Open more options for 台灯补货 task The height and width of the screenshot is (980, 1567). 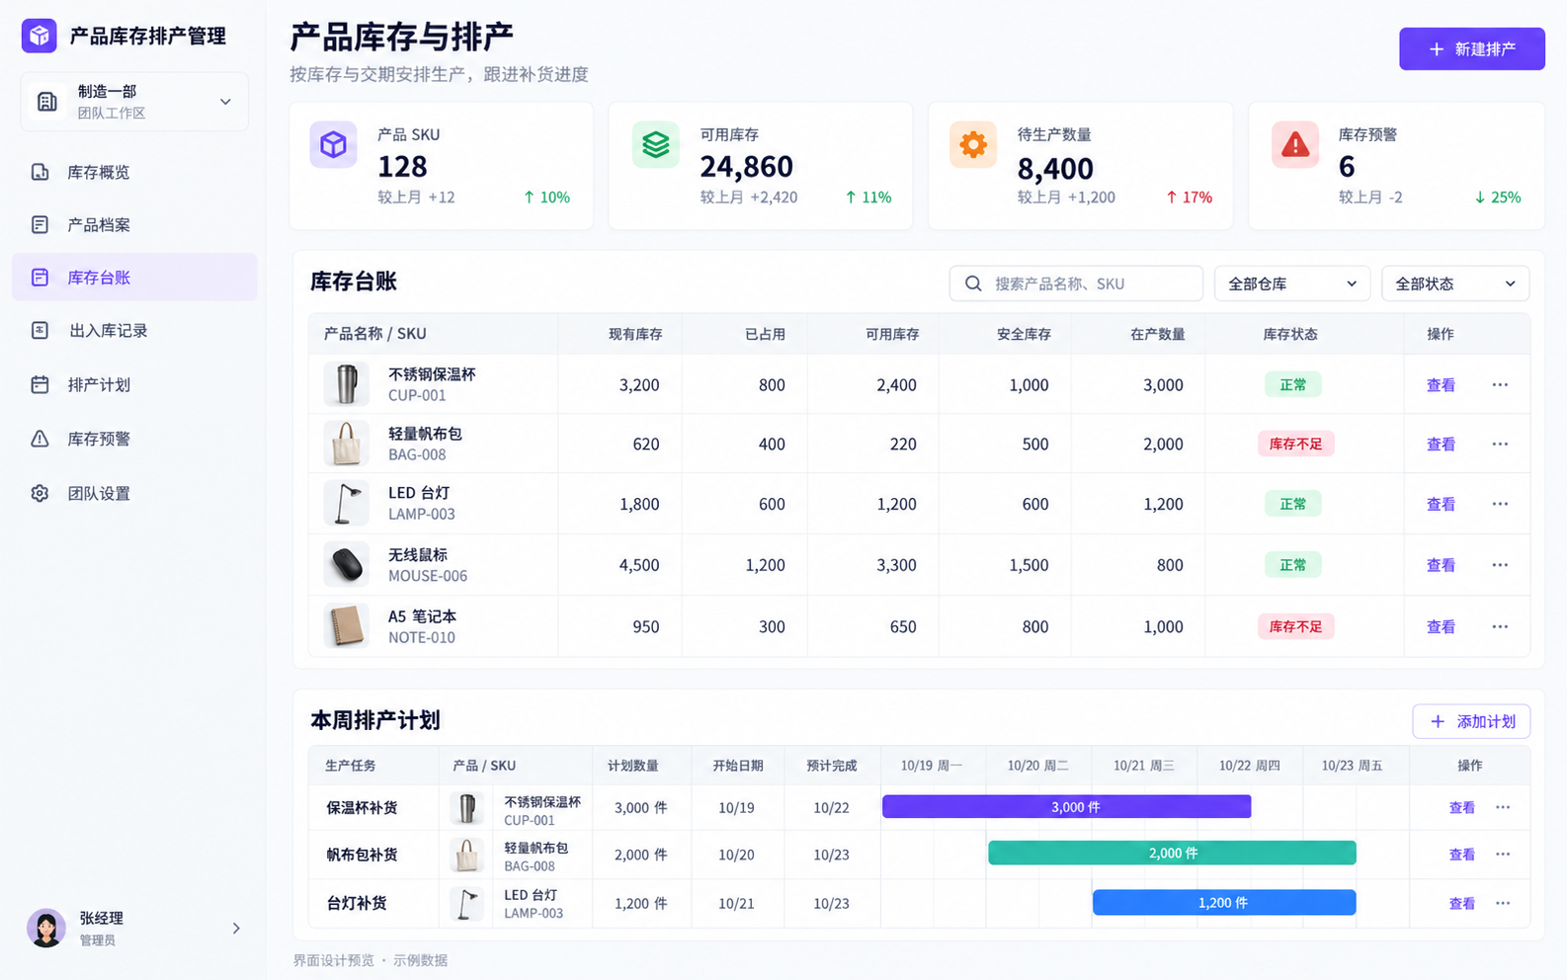[x=1503, y=903]
